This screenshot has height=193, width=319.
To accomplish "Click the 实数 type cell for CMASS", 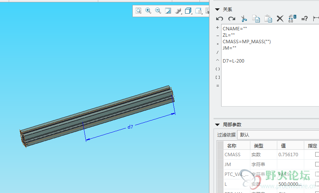I will (264, 155).
